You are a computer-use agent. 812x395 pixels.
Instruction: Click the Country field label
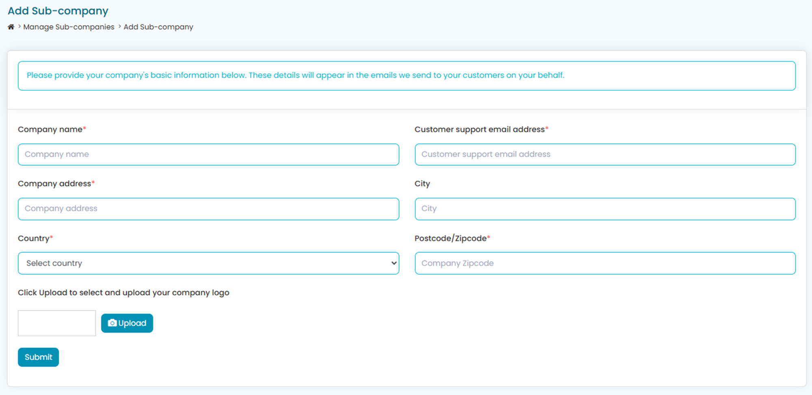coord(34,238)
